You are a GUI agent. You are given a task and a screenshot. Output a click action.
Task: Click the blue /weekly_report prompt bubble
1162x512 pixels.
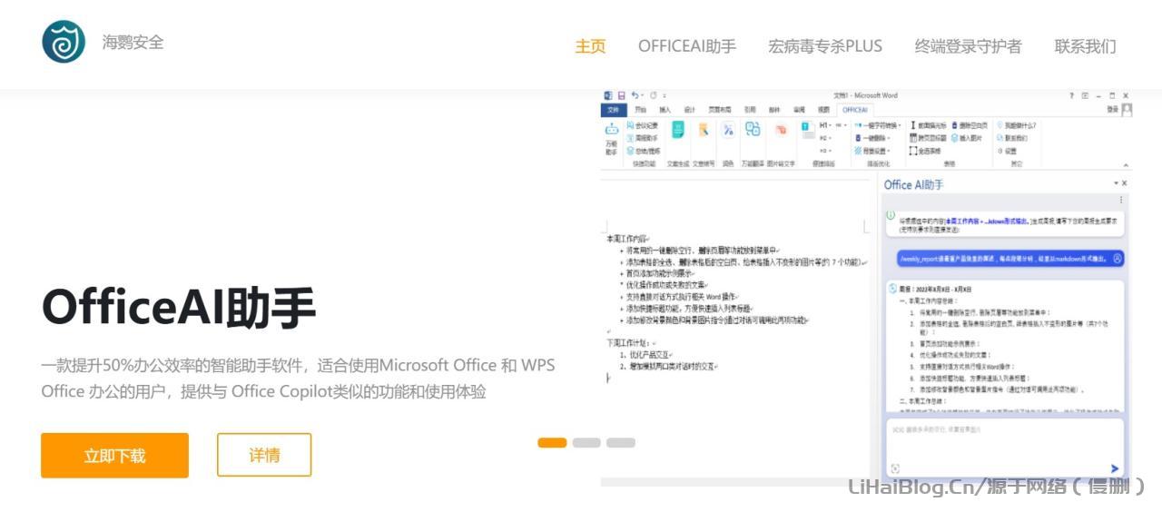tap(1010, 259)
